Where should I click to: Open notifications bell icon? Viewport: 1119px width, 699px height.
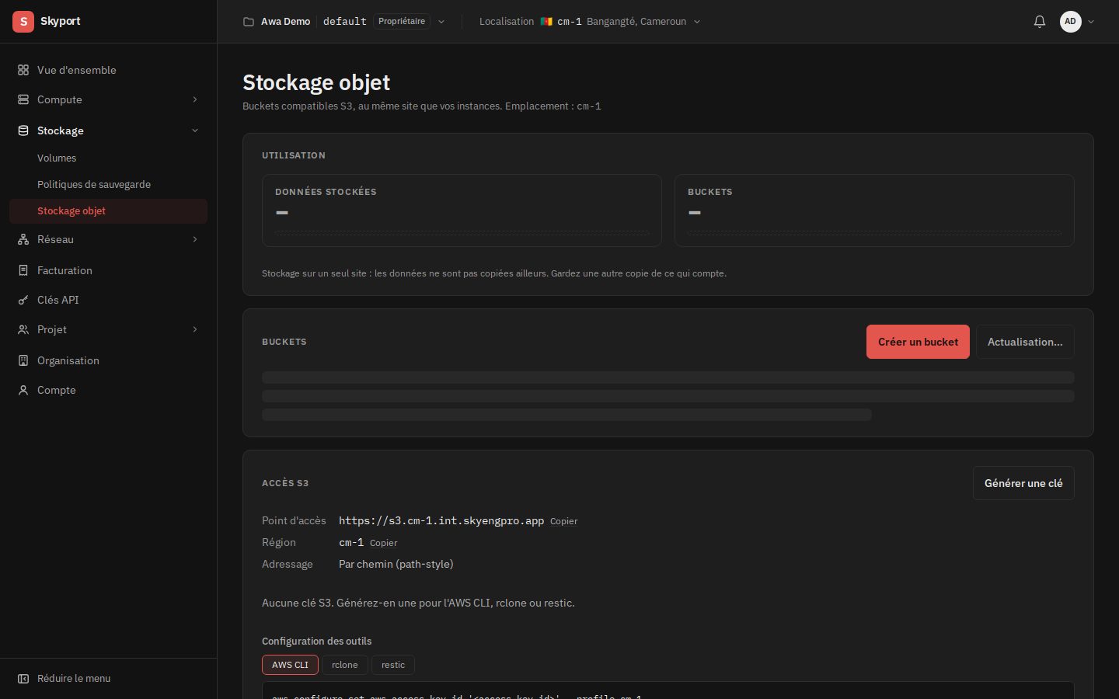coord(1040,22)
